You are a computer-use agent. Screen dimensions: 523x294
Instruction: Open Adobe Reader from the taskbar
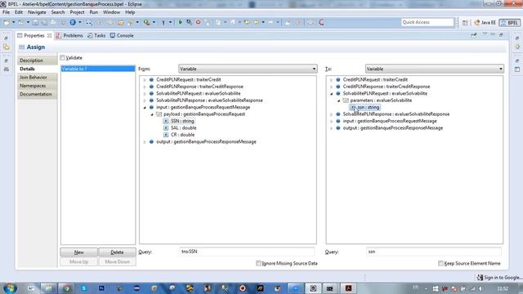pyautogui.click(x=349, y=288)
